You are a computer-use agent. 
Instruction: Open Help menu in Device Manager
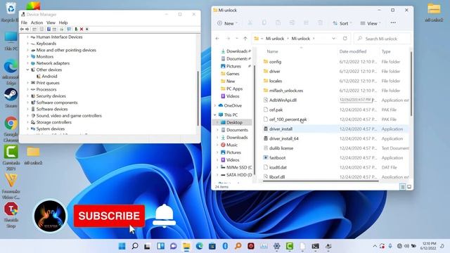tap(63, 22)
